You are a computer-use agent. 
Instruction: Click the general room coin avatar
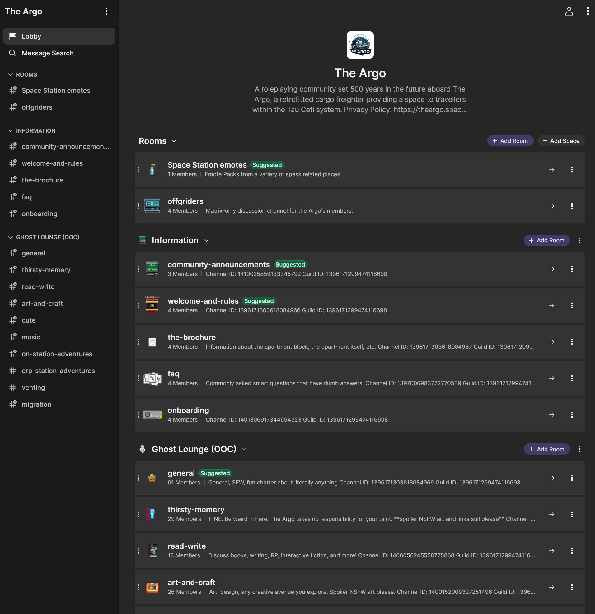coord(152,477)
